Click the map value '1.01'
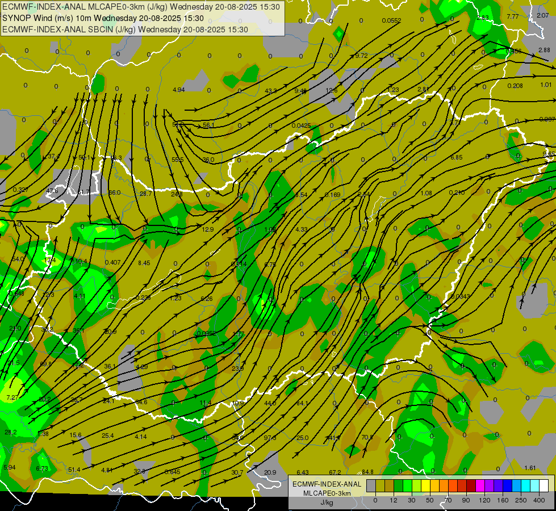Image resolution: width=556 pixels, height=511 pixels. [546, 85]
